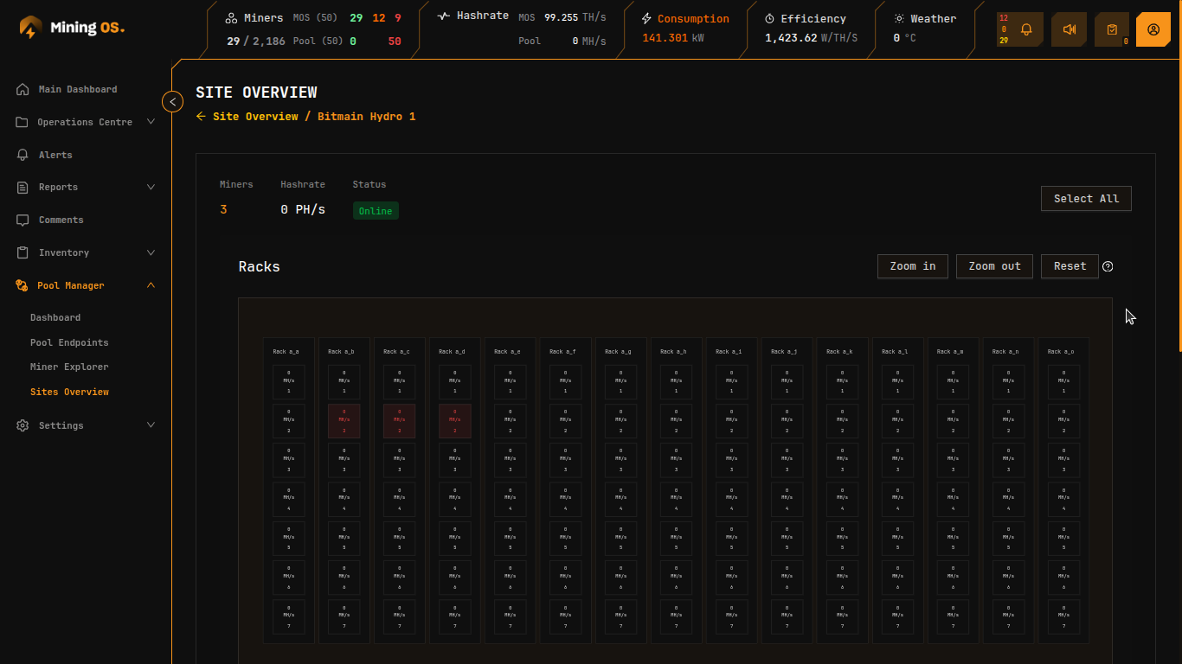Click the help icon beside Reset
This screenshot has height=664, width=1182.
pyautogui.click(x=1108, y=266)
